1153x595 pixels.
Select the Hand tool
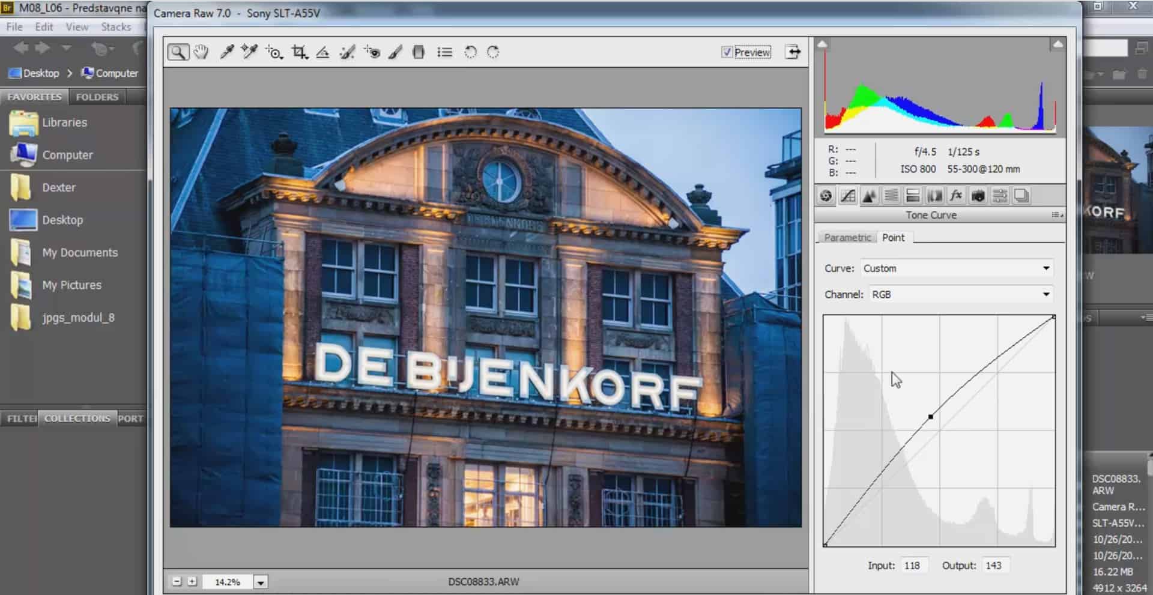coord(201,52)
